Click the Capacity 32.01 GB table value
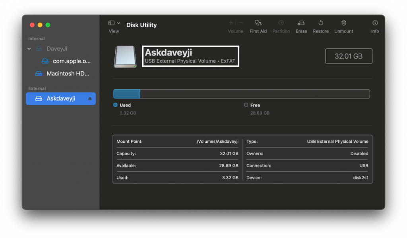The image size is (407, 238). (x=229, y=154)
